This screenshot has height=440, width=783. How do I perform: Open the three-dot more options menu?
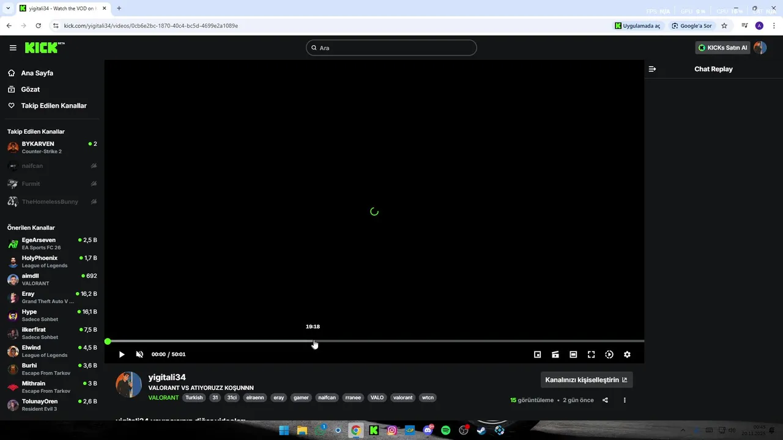click(625, 400)
